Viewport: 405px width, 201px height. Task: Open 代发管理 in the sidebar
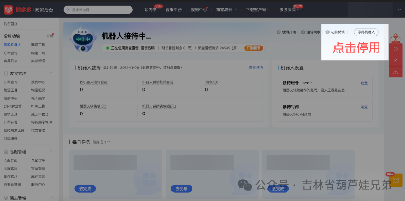point(38,130)
